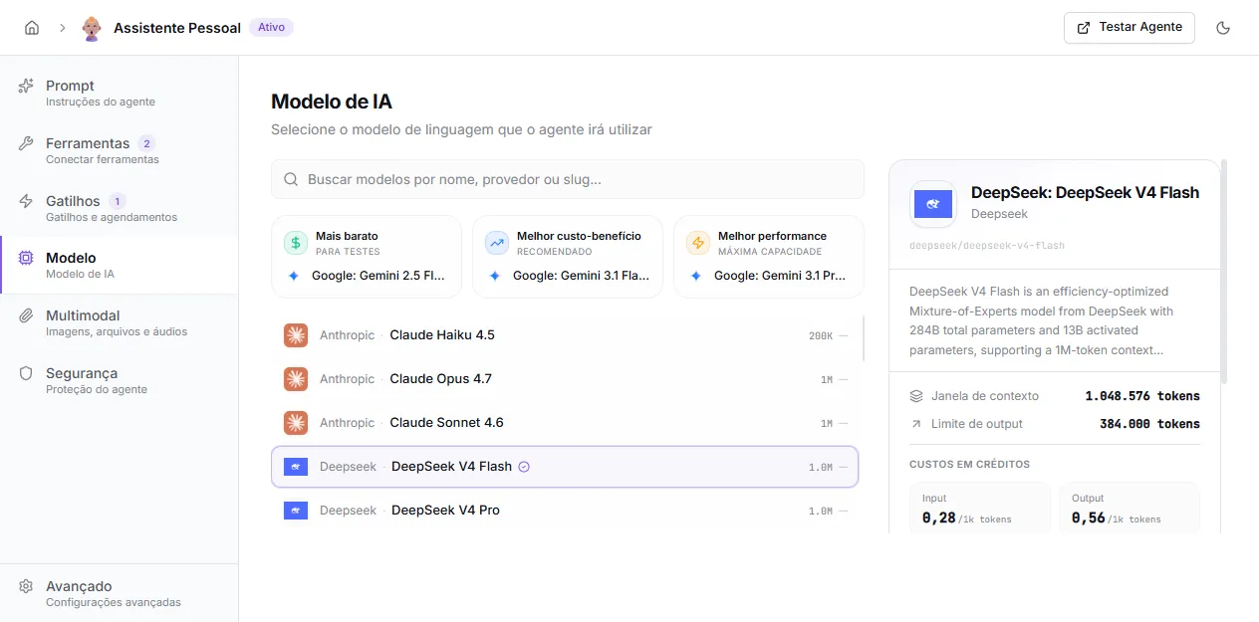Open the Gatilhos section
This screenshot has height=622, width=1259.
[x=120, y=208]
